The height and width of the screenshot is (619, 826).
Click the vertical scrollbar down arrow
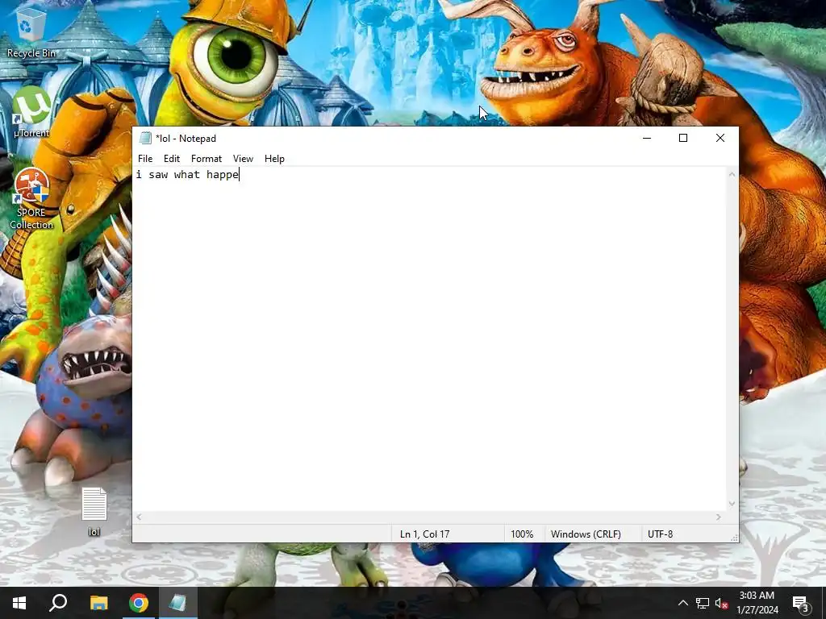pyautogui.click(x=732, y=504)
